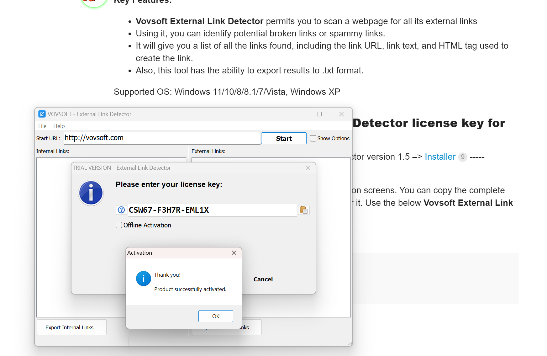
Task: Click the paste license key clipboard icon
Action: point(303,210)
